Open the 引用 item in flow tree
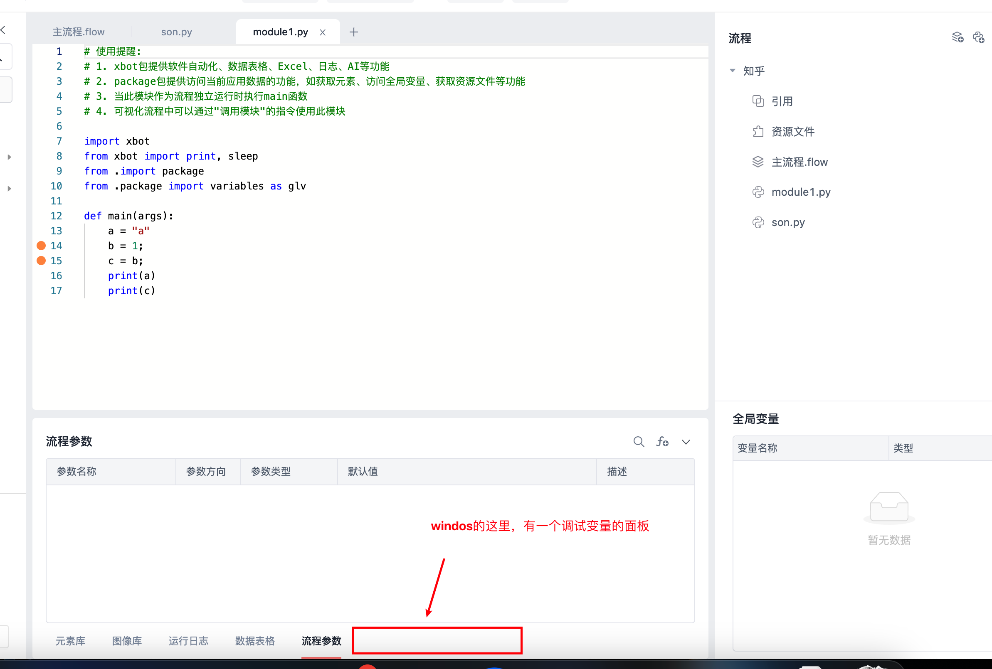 (x=782, y=101)
